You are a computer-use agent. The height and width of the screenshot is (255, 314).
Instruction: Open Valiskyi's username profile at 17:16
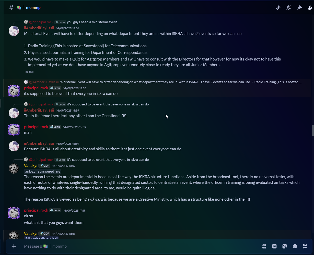click(x=31, y=165)
